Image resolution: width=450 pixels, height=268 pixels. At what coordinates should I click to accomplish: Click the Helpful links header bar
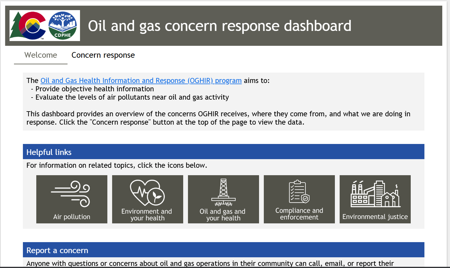click(49, 152)
